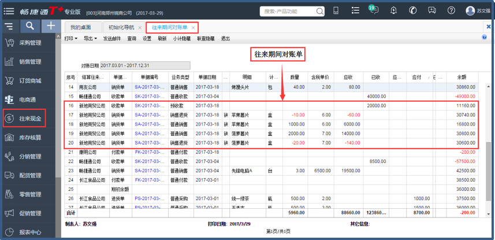
Task: Open the help question mark icon
Action: (x=451, y=10)
